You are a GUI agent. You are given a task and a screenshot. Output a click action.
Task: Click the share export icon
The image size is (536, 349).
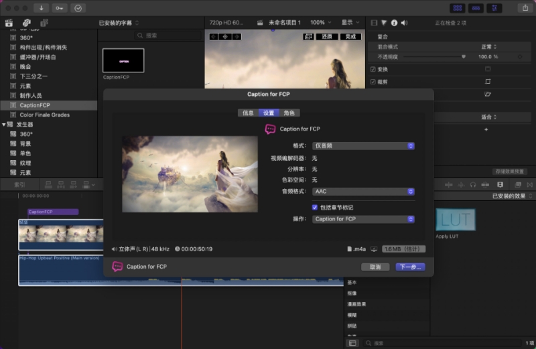524,8
